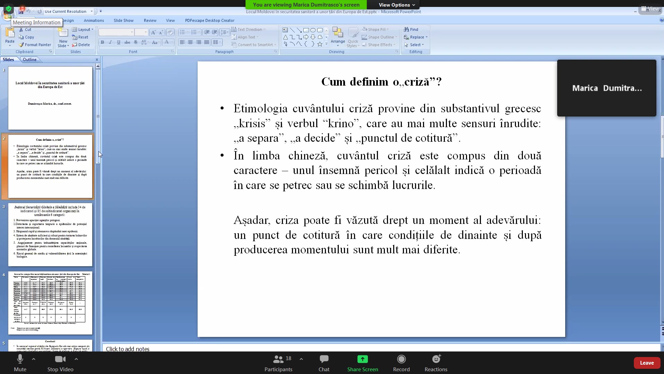Expand the shapes gallery More arrow
The height and width of the screenshot is (374, 664).
[x=326, y=44]
